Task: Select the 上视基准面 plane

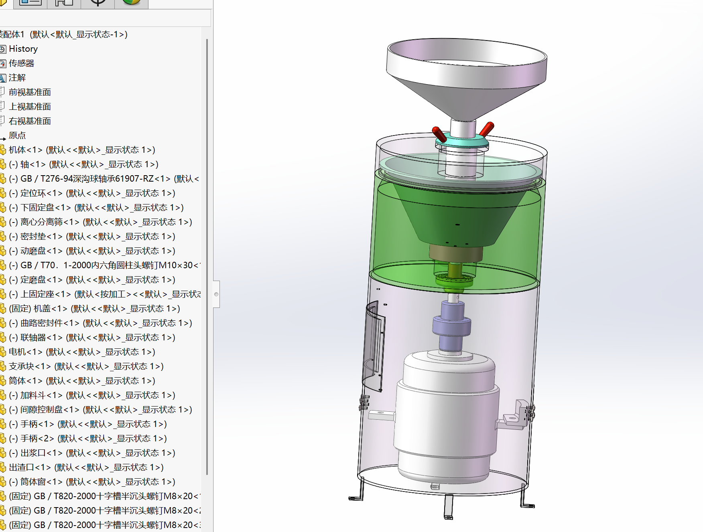Action: (x=30, y=107)
